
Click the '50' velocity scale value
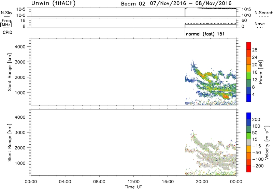point(255,133)
